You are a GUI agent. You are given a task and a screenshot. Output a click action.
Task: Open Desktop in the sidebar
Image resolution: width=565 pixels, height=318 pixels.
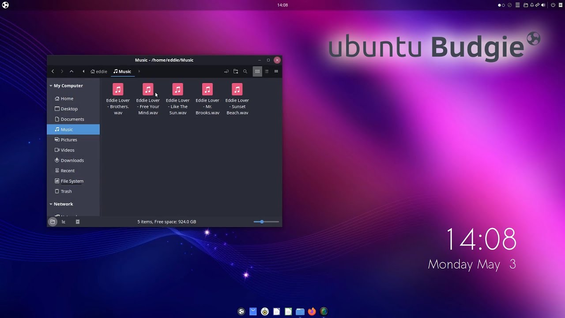click(x=73, y=109)
